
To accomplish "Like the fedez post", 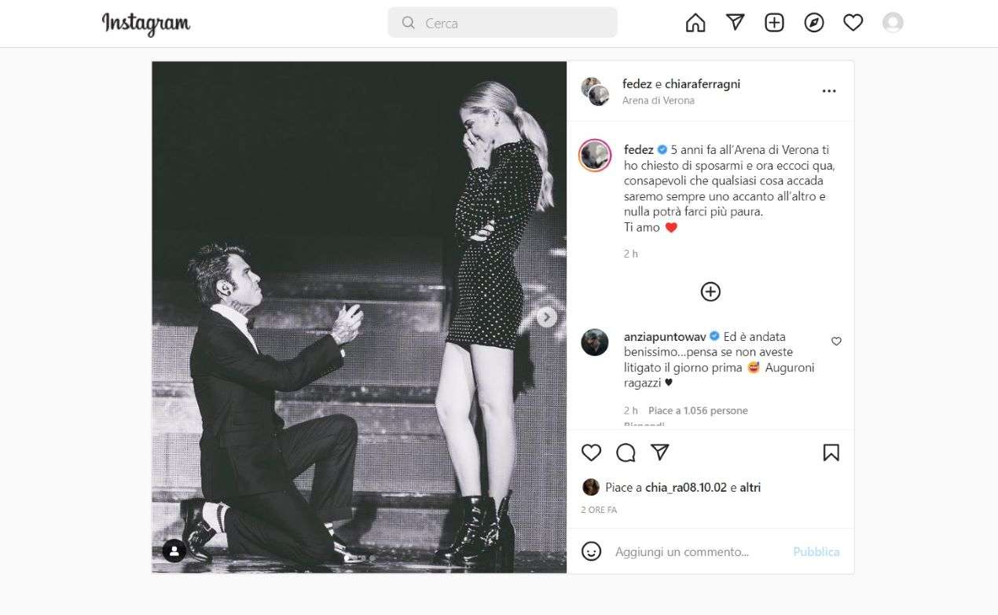I will click(591, 452).
